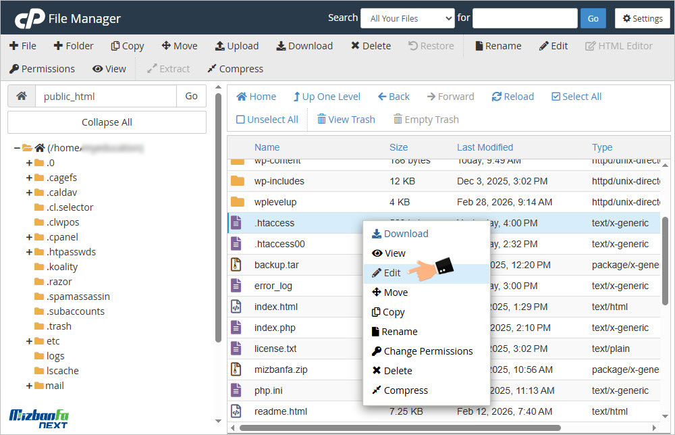Collapse the home root tree node
Image resolution: width=675 pixels, height=435 pixels.
pyautogui.click(x=17, y=148)
